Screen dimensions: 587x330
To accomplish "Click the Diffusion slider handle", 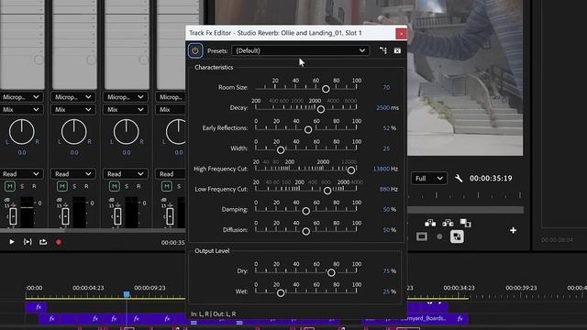I will (x=305, y=232).
